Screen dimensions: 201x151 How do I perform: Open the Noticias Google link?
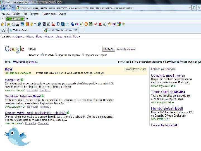point(49,37)
